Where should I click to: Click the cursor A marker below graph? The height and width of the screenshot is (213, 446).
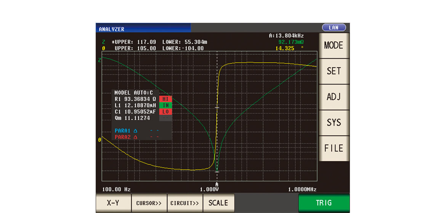217,184
